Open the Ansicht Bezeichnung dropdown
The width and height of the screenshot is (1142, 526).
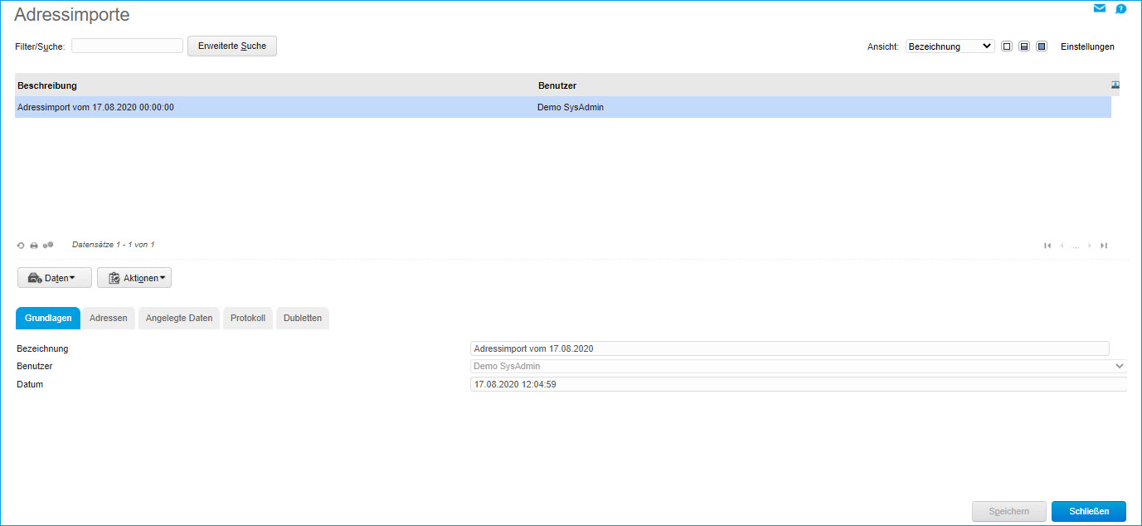(950, 46)
